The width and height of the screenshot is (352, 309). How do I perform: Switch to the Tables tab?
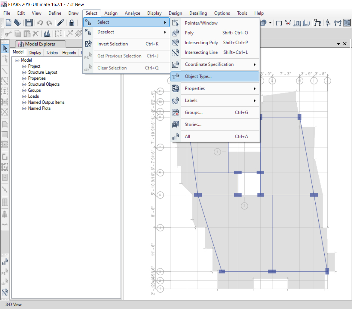click(x=52, y=53)
